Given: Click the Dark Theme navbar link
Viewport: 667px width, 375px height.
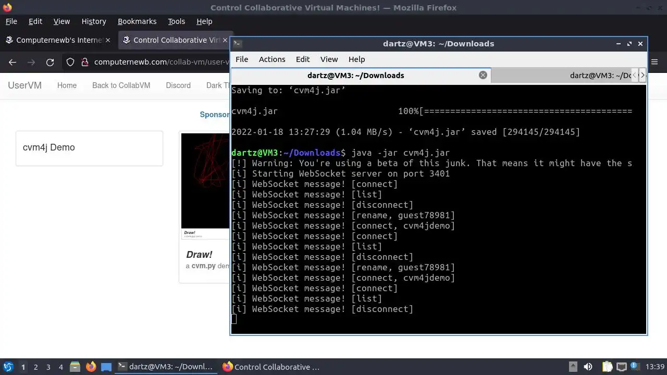Looking at the screenshot, I should pos(218,85).
